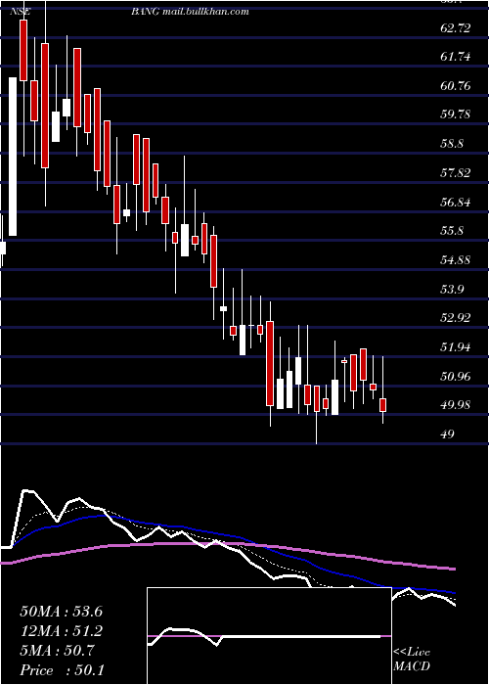The width and height of the screenshot is (489, 685).
Task: Click the 50.96 price axis label
Action: [456, 376]
